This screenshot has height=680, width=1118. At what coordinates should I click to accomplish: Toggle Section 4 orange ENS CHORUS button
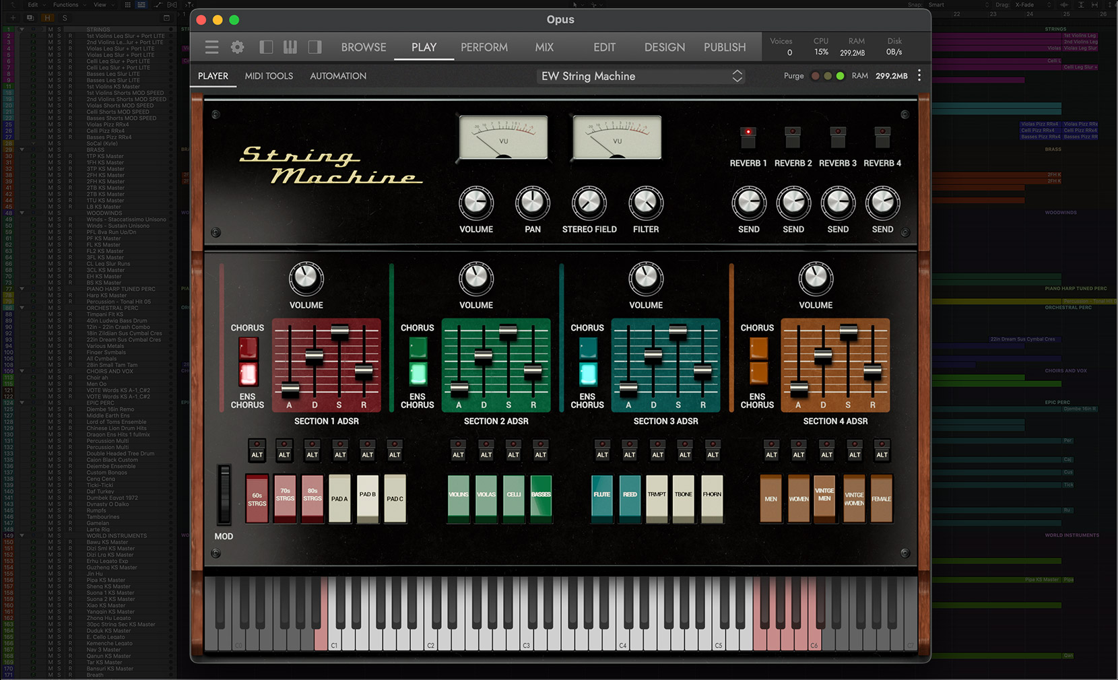pyautogui.click(x=758, y=374)
